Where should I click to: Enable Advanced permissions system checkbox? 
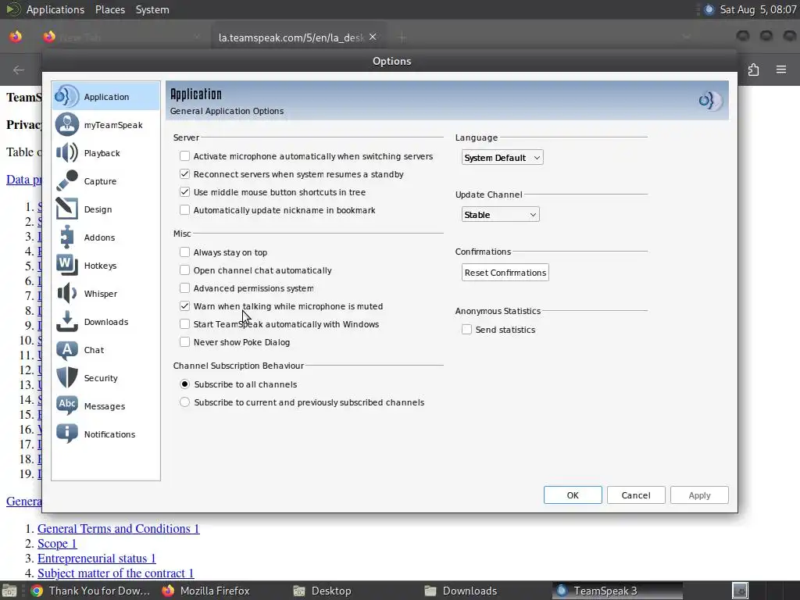coord(184,287)
